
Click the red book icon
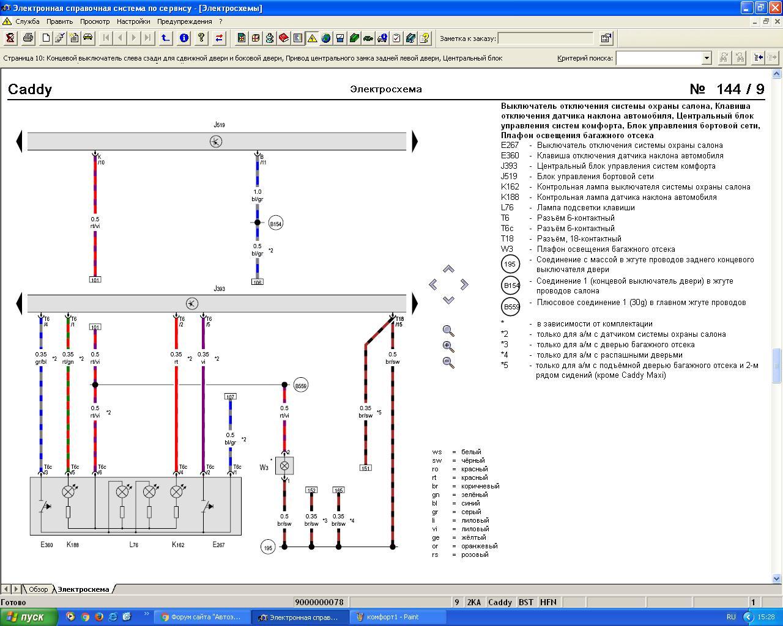(284, 38)
